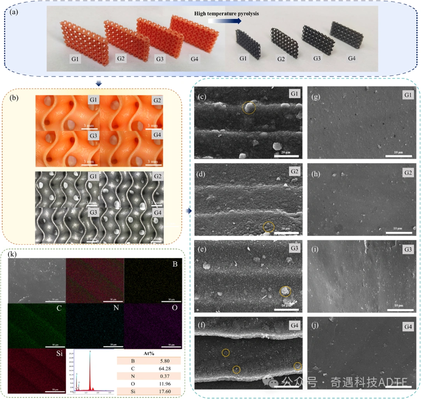Open the nitrogen (N) EDS map
Image resolution: width=421 pixels, height=399 pixels.
coord(95,326)
